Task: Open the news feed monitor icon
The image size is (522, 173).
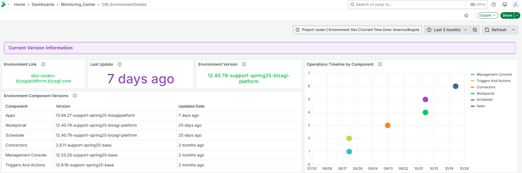Action: pos(505,4)
